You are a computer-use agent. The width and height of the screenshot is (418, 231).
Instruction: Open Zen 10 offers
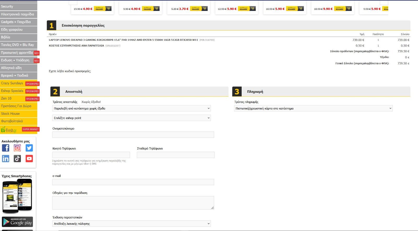click(6, 98)
